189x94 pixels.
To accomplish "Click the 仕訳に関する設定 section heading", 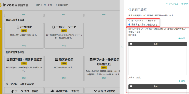I will [x=15, y=52].
